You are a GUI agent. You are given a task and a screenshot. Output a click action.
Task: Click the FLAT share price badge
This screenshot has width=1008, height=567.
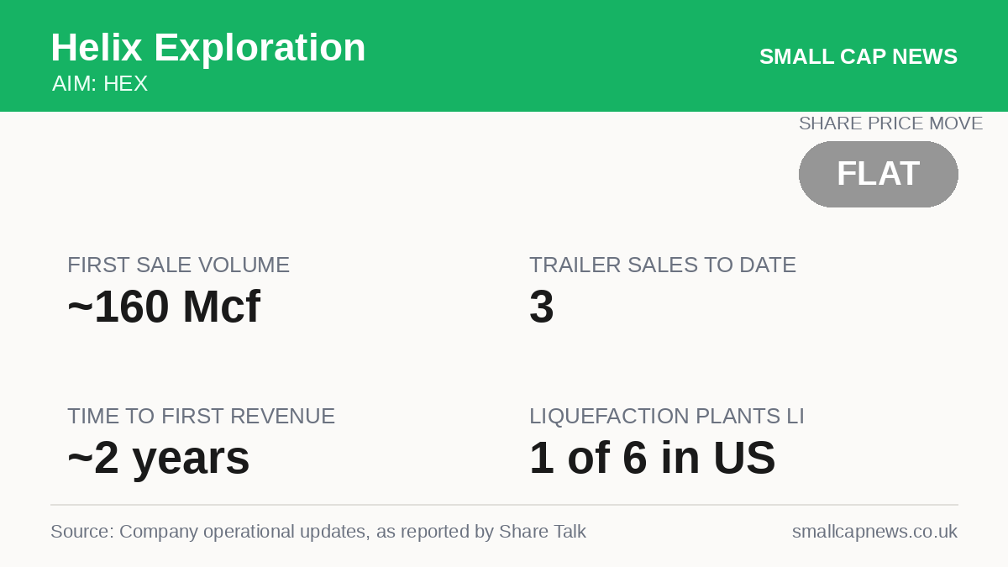click(x=879, y=174)
